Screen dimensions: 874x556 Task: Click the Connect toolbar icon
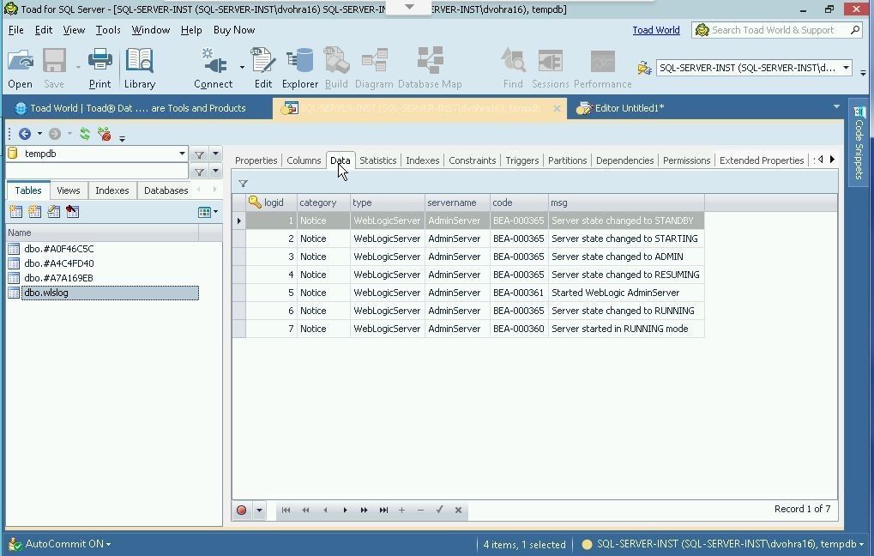pyautogui.click(x=213, y=68)
